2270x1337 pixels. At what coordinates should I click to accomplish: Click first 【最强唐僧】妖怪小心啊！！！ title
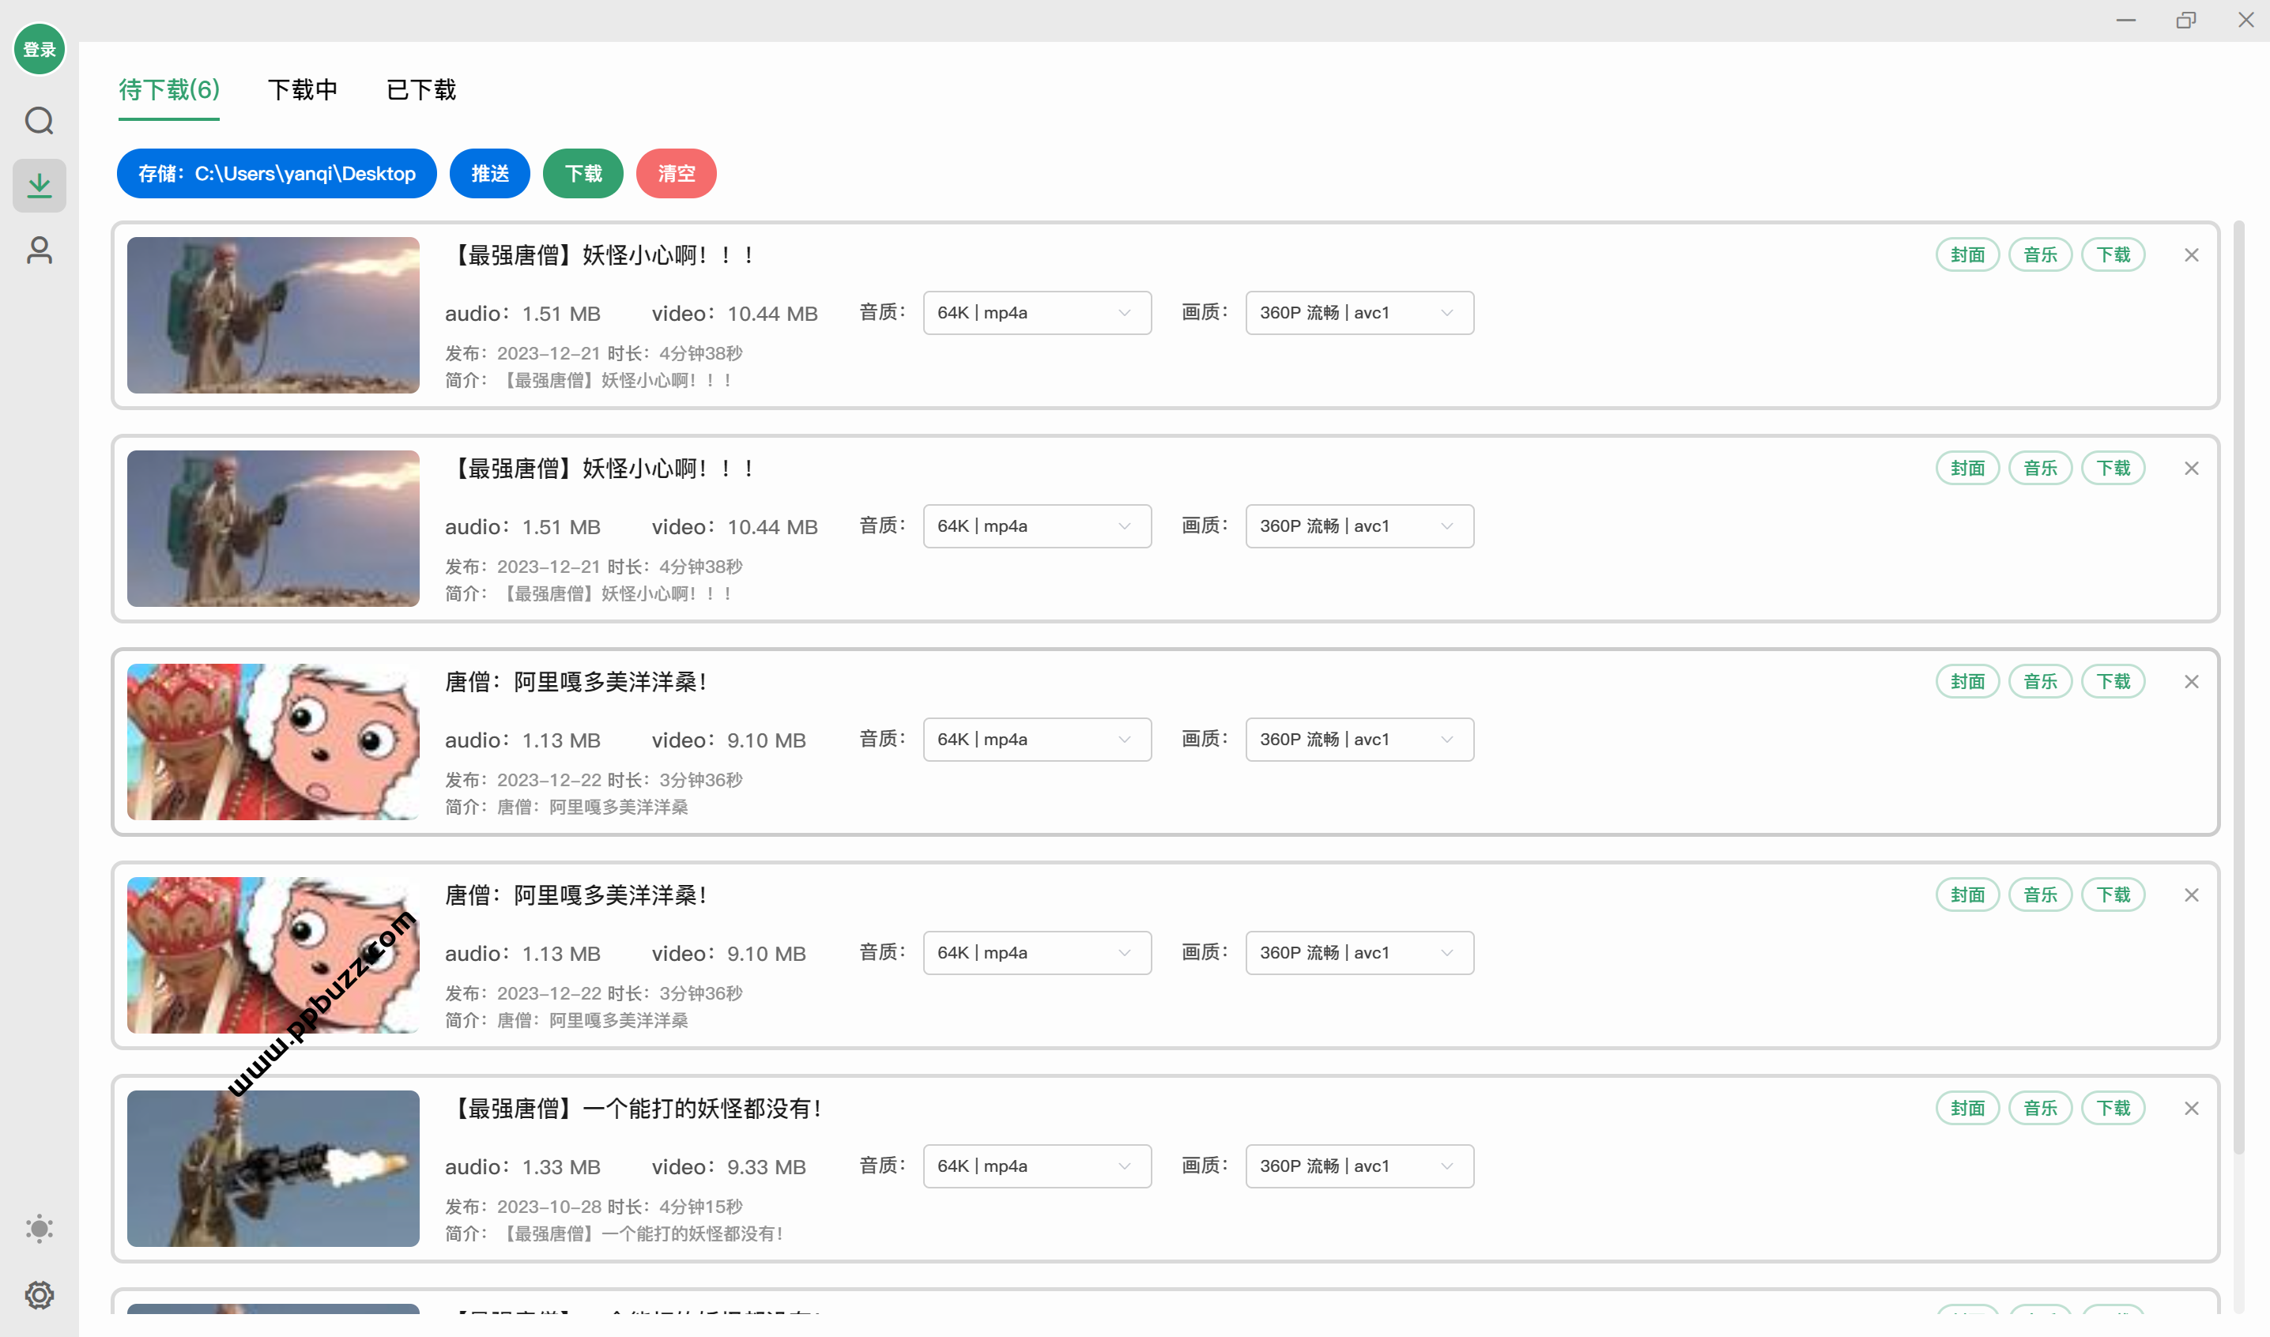pyautogui.click(x=599, y=255)
